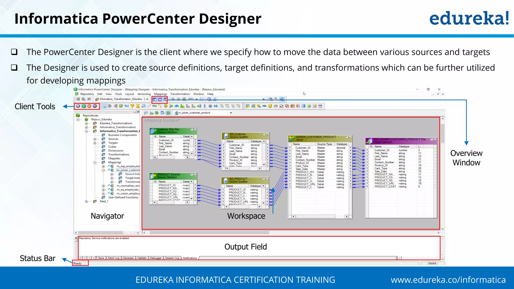Viewport: 514px width, 289px height.
Task: Open the Repository menu
Action: click(87, 94)
